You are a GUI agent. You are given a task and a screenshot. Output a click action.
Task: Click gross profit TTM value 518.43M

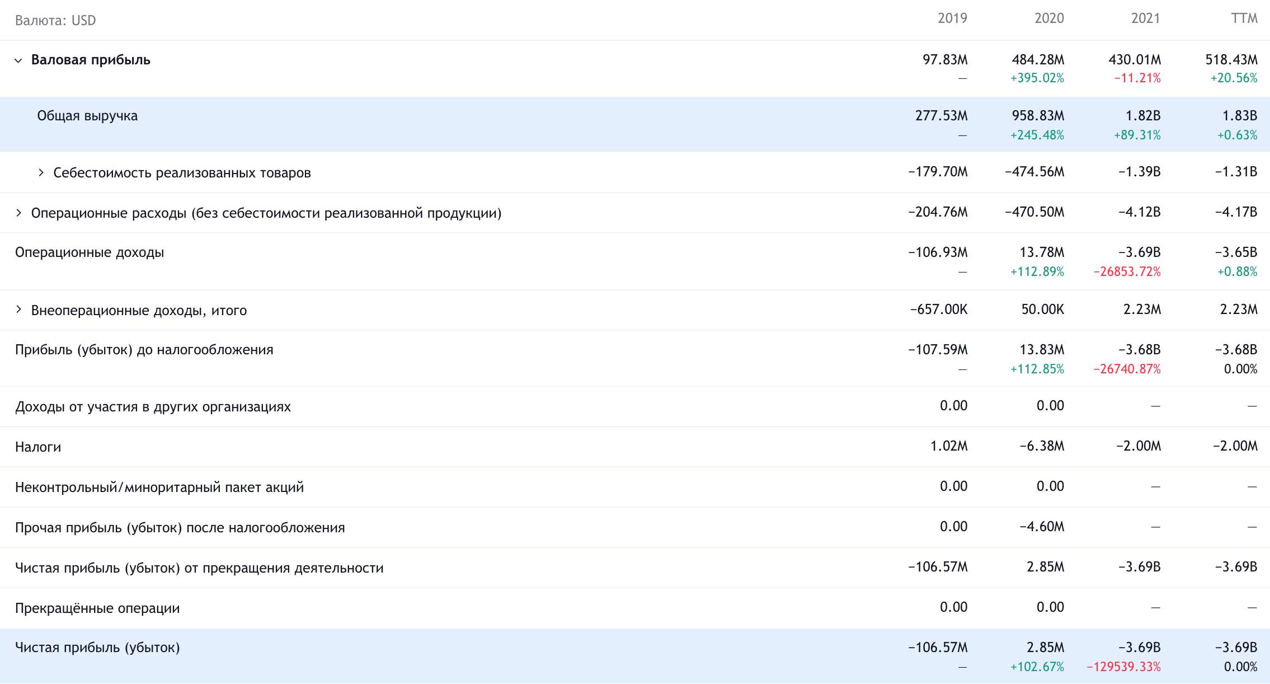(x=1231, y=60)
